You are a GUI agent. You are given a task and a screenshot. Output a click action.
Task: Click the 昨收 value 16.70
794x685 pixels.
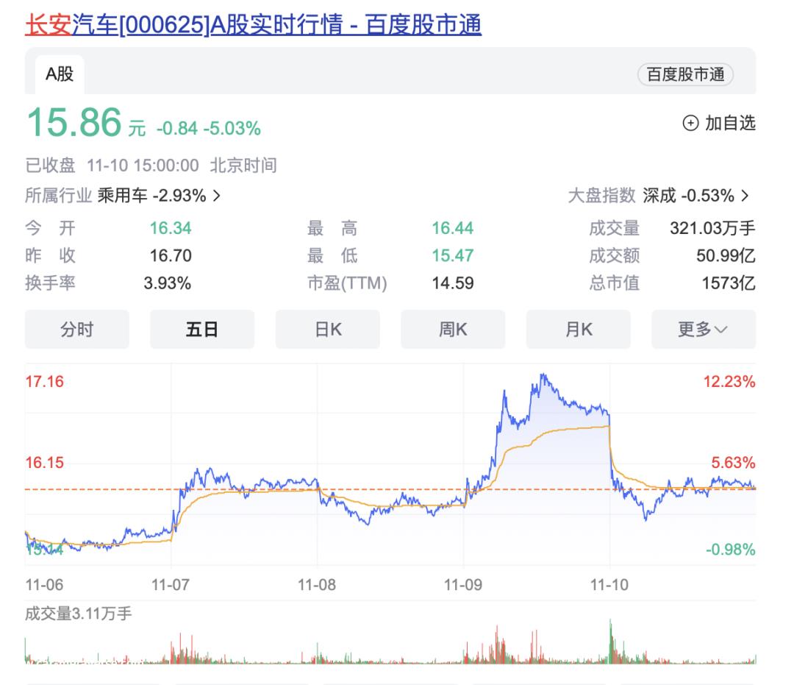click(171, 255)
